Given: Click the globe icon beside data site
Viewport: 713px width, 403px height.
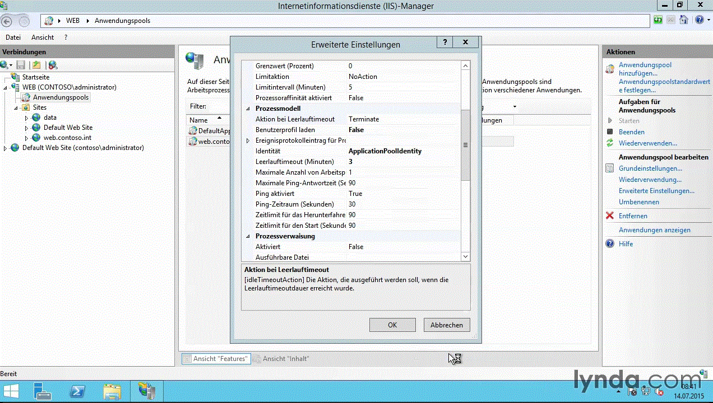Looking at the screenshot, I should click(36, 118).
